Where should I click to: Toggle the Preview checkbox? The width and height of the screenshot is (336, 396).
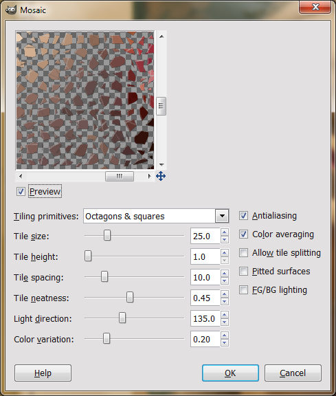(21, 191)
